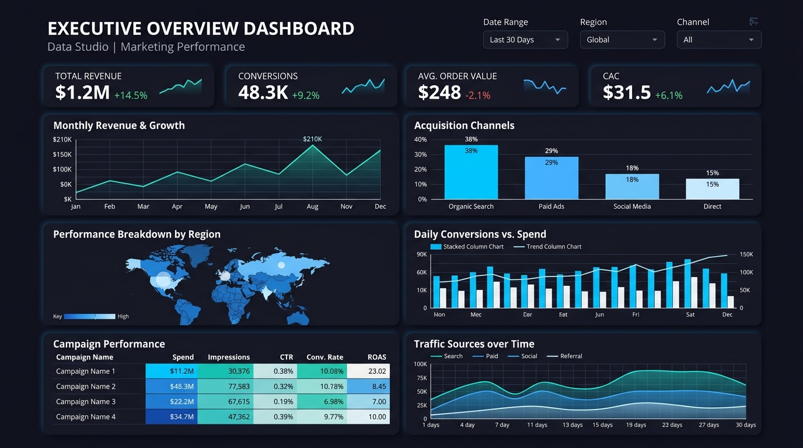Click the Conversions sparkline chart
The width and height of the screenshot is (803, 448).
tap(363, 86)
